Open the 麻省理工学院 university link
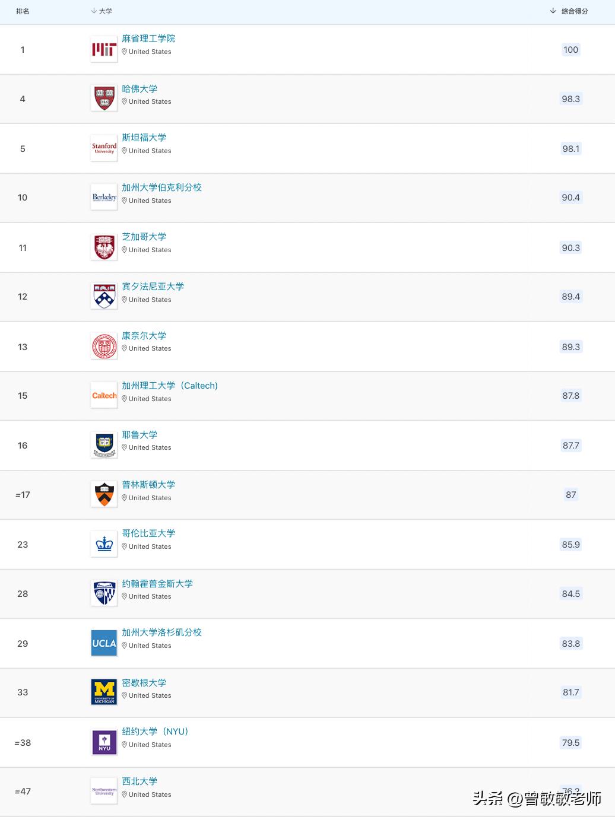The width and height of the screenshot is (615, 820). tap(148, 39)
